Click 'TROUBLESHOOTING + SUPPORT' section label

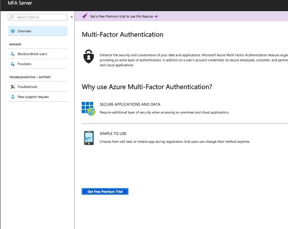[30, 77]
